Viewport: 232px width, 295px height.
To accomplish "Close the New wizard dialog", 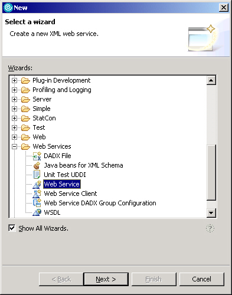I will click(224, 8).
